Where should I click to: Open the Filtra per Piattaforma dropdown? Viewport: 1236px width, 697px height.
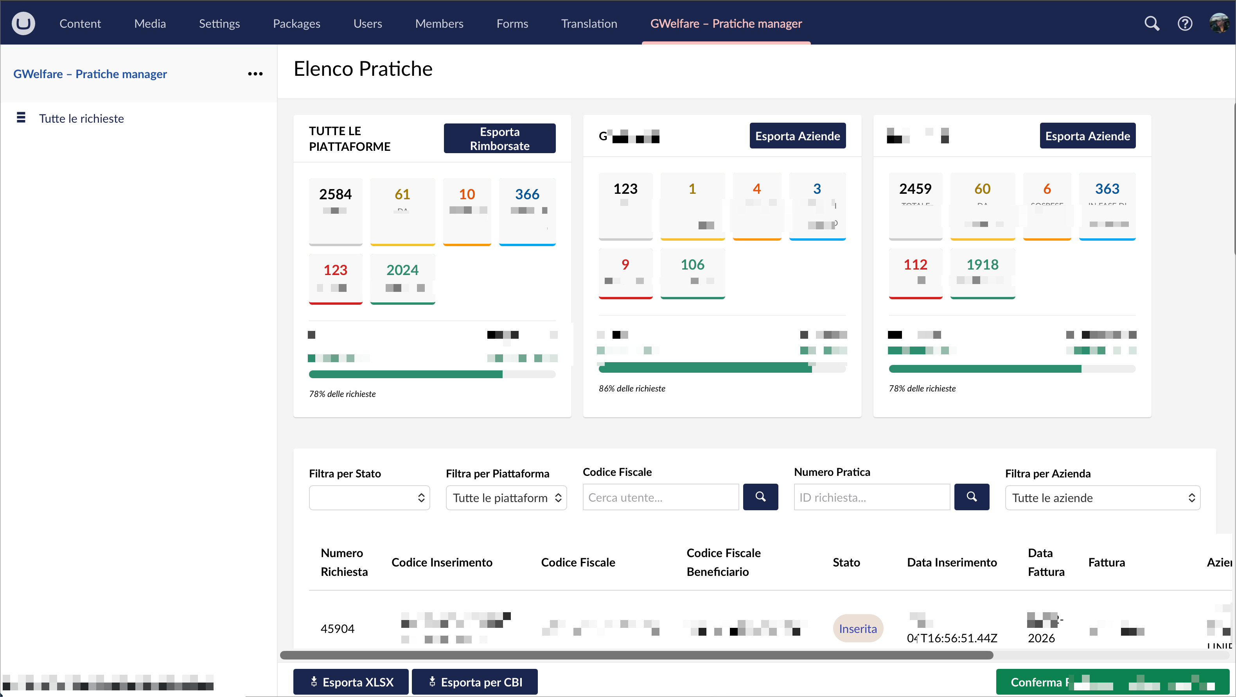506,498
